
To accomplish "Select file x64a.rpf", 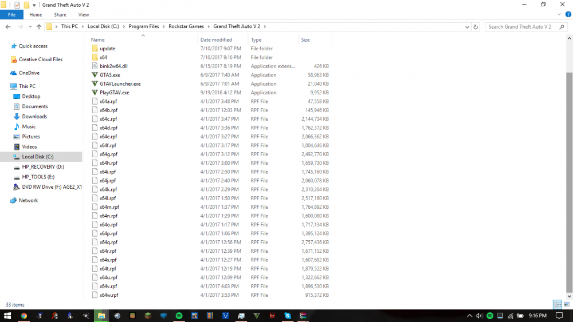I will coord(108,101).
